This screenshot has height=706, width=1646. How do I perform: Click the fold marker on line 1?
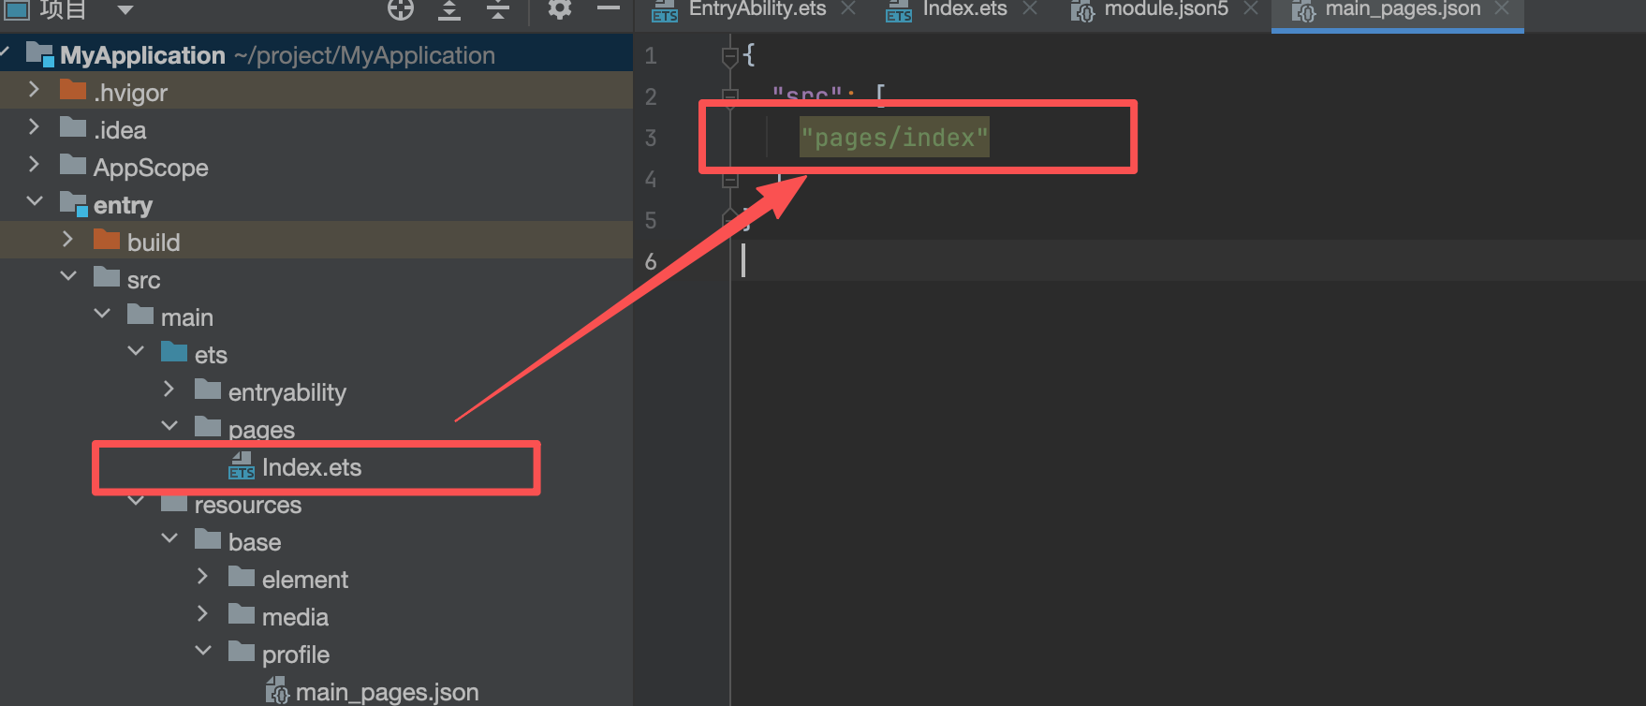click(x=730, y=56)
